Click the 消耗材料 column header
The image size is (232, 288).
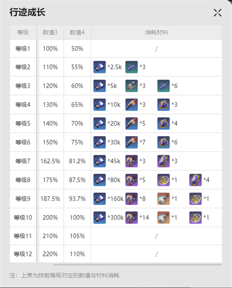tap(156, 32)
